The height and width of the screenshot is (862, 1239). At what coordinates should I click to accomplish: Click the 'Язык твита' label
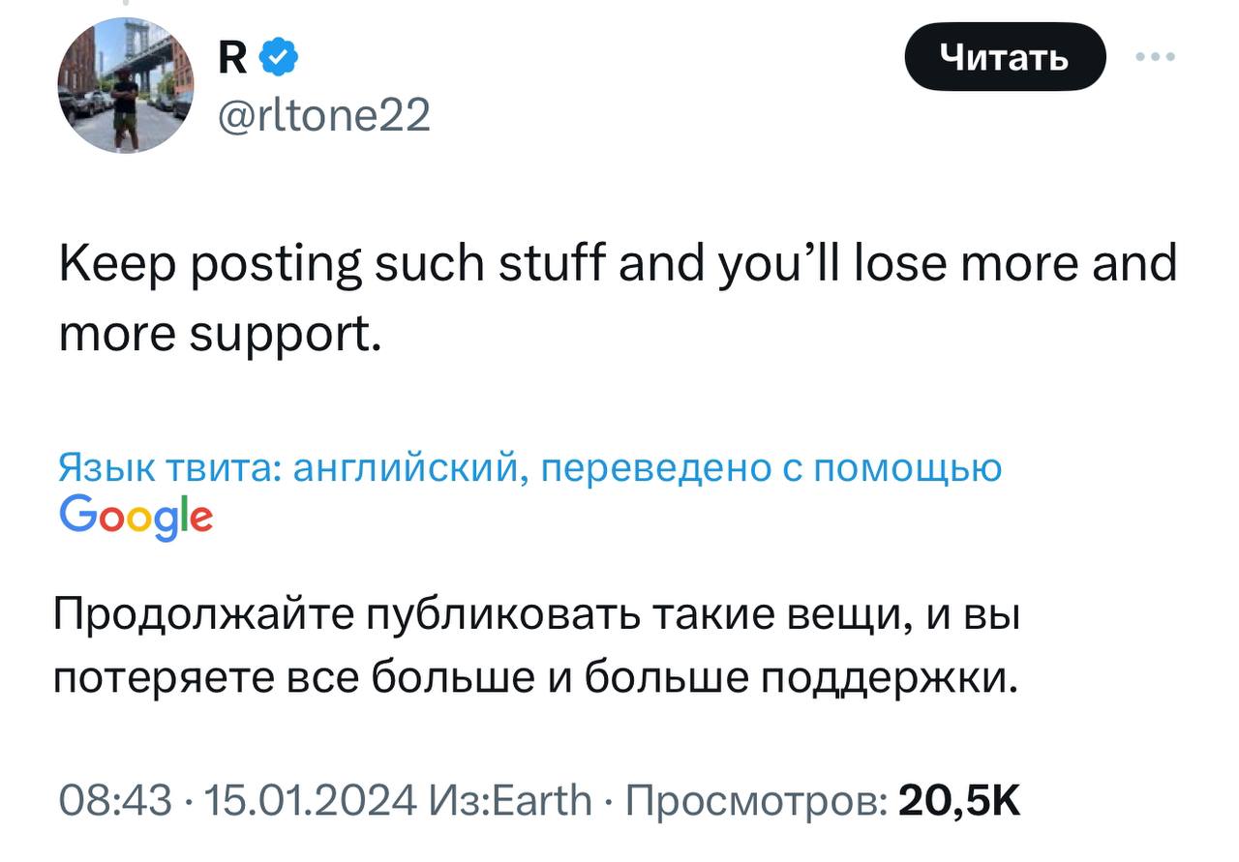pos(167,468)
